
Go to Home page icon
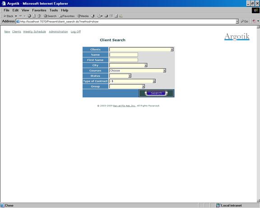pos(39,16)
